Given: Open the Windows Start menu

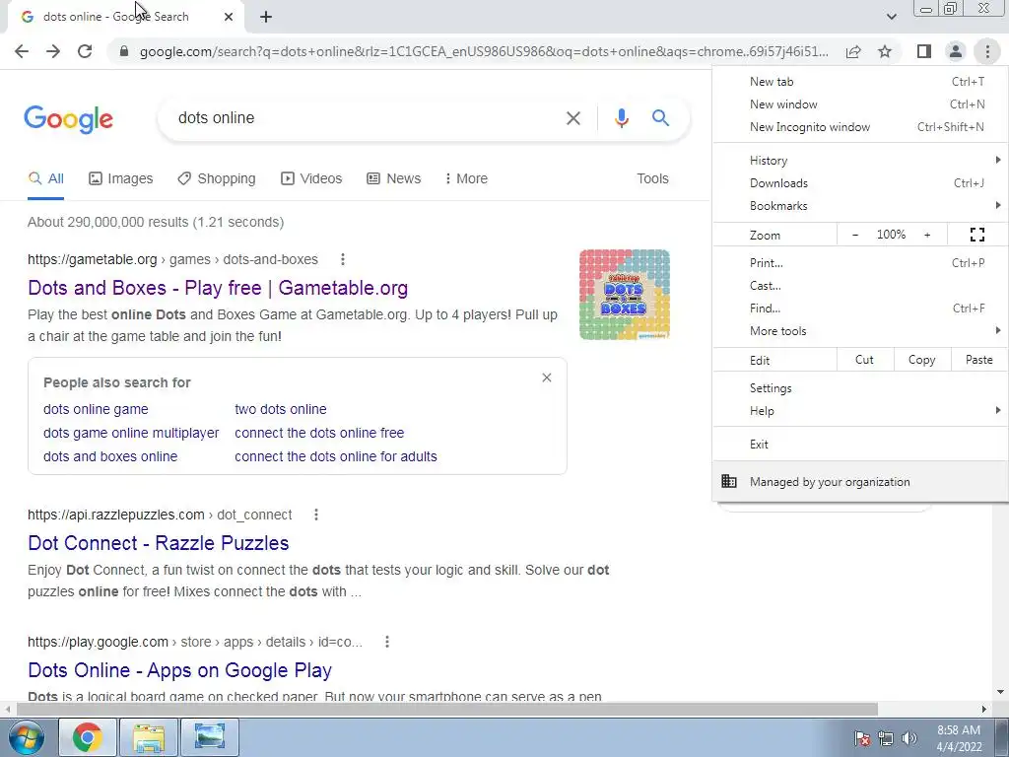Looking at the screenshot, I should coord(26,737).
